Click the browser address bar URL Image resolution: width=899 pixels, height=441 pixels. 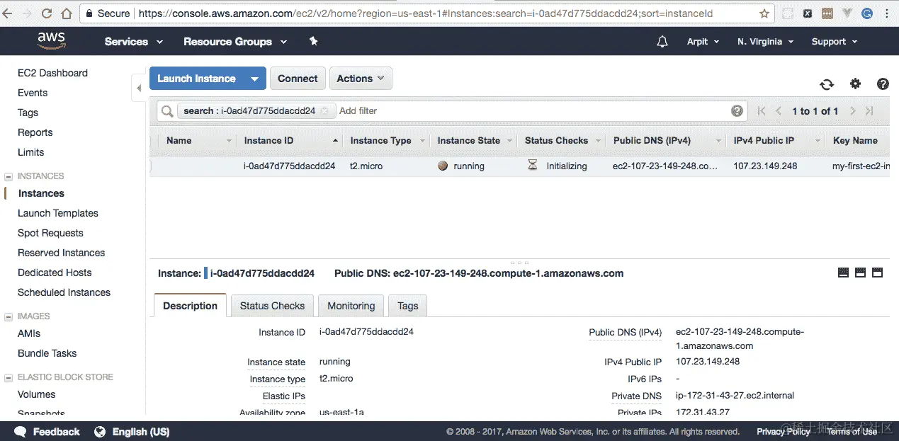[425, 13]
